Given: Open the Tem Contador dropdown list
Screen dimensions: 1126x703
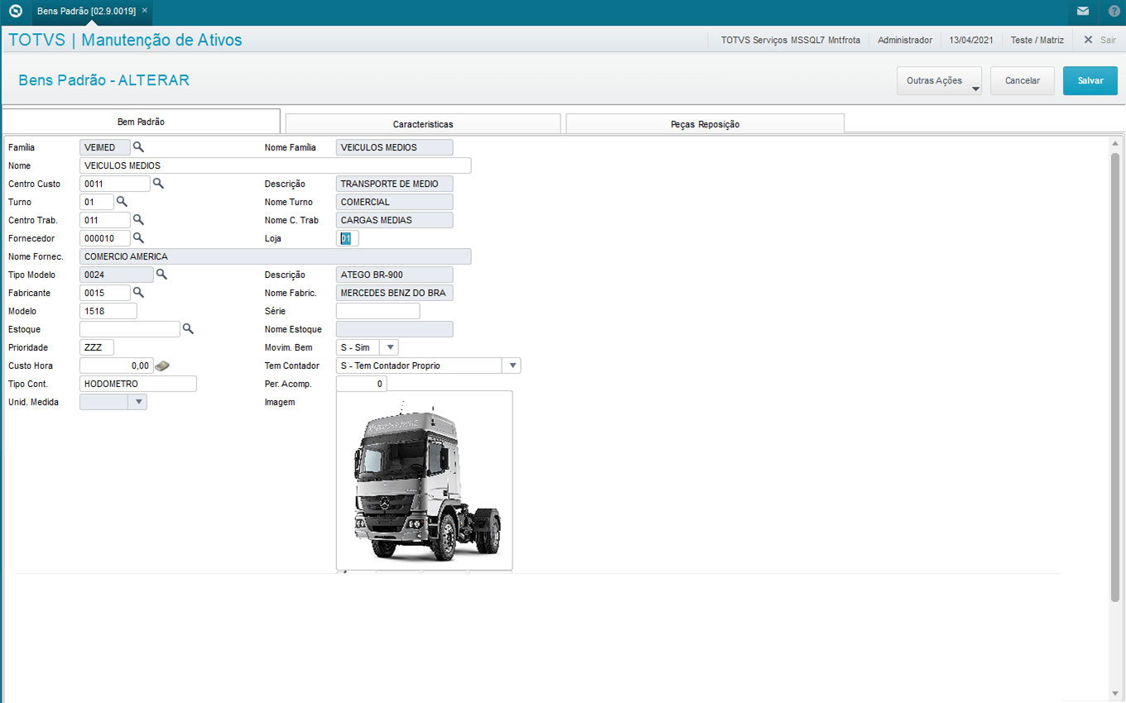Looking at the screenshot, I should [512, 366].
